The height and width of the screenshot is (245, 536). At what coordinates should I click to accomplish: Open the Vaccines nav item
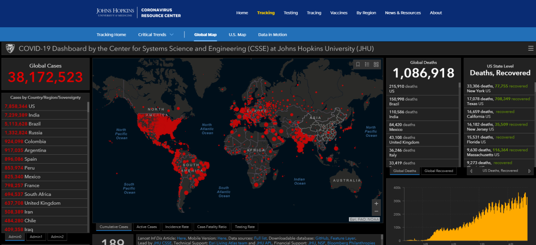coord(339,12)
